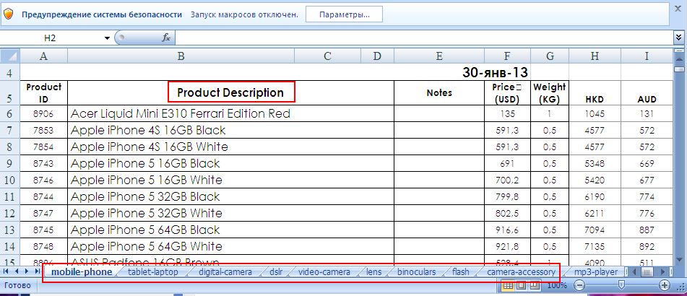The image size is (687, 296).
Task: Click the Product Description header cell
Action: click(231, 92)
